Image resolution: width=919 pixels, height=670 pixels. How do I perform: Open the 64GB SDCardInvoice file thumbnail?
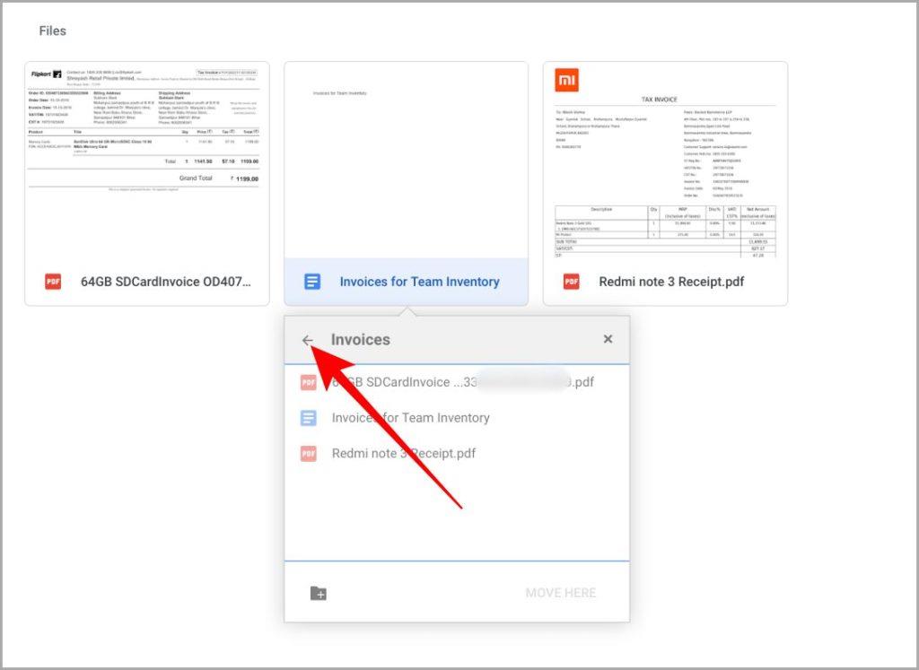(x=147, y=160)
